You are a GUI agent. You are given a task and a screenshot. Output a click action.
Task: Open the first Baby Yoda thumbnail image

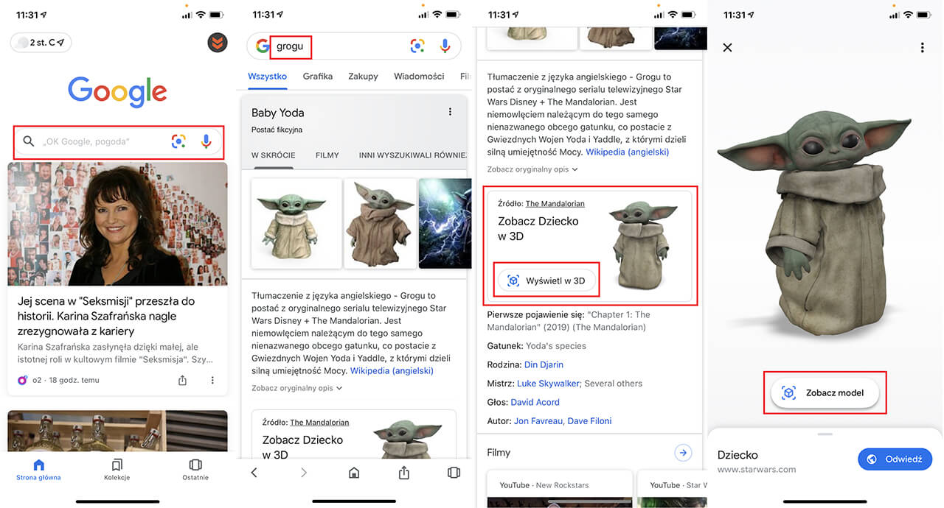(296, 223)
